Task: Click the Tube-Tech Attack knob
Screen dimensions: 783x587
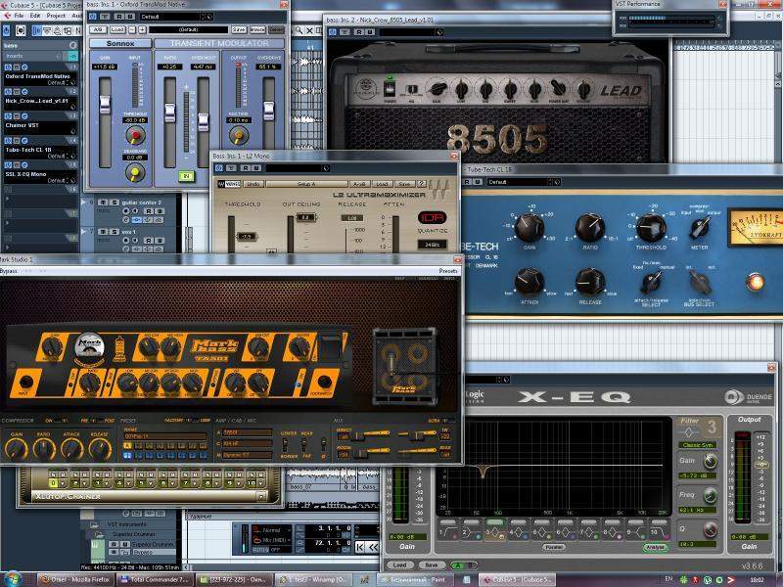Action: (x=529, y=284)
